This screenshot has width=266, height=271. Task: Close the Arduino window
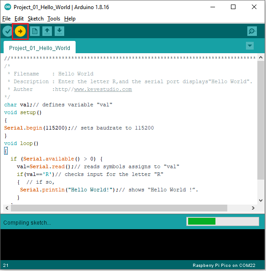(254, 7)
